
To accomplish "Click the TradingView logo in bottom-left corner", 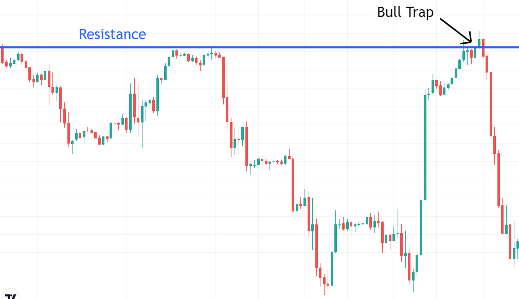I will 10,296.
